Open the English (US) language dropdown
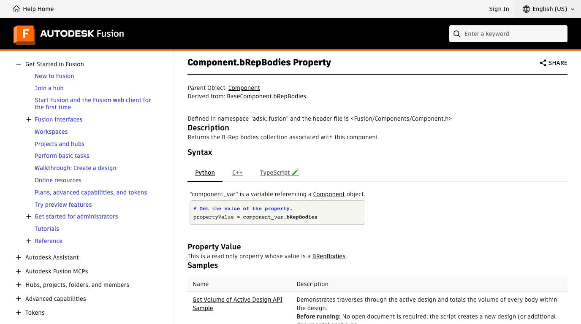Image resolution: width=581 pixels, height=324 pixels. (x=548, y=9)
